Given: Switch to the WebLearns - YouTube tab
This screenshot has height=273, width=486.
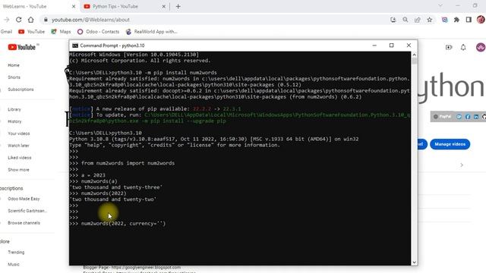Looking at the screenshot, I should click(38, 7).
